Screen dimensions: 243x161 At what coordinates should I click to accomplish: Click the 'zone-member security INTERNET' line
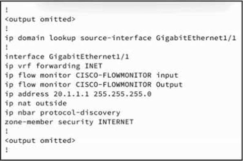69,122
